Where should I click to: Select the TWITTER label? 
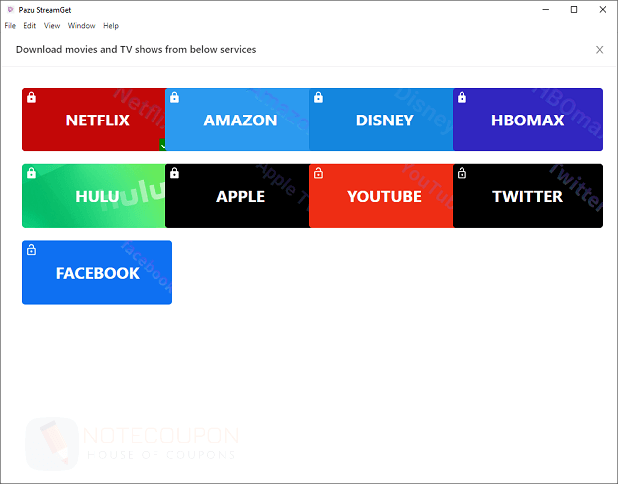(x=527, y=196)
